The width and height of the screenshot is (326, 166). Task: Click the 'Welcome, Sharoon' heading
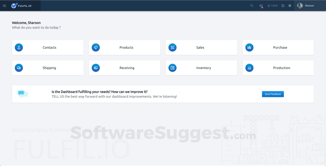[26, 23]
